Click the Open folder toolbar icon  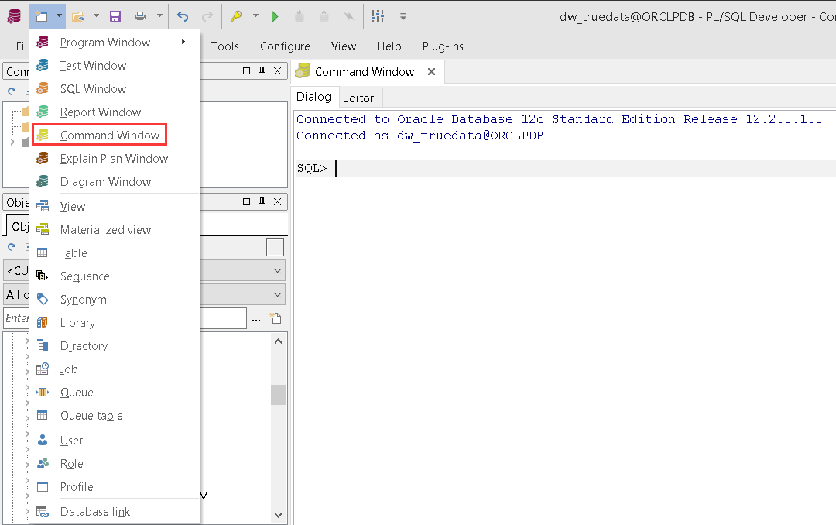78,16
